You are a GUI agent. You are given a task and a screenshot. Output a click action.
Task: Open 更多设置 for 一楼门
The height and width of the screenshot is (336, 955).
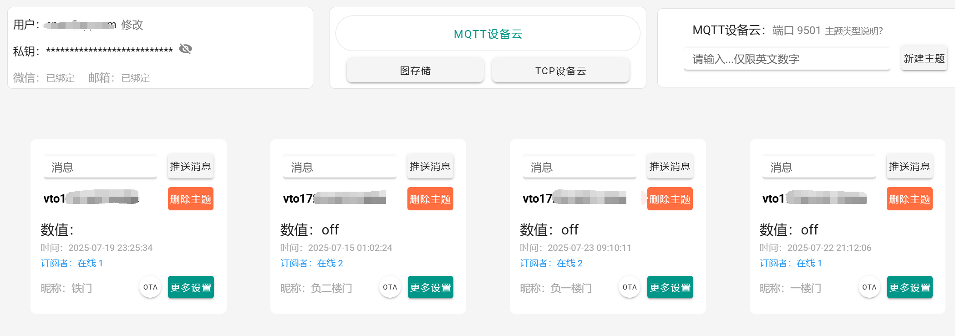tap(909, 287)
